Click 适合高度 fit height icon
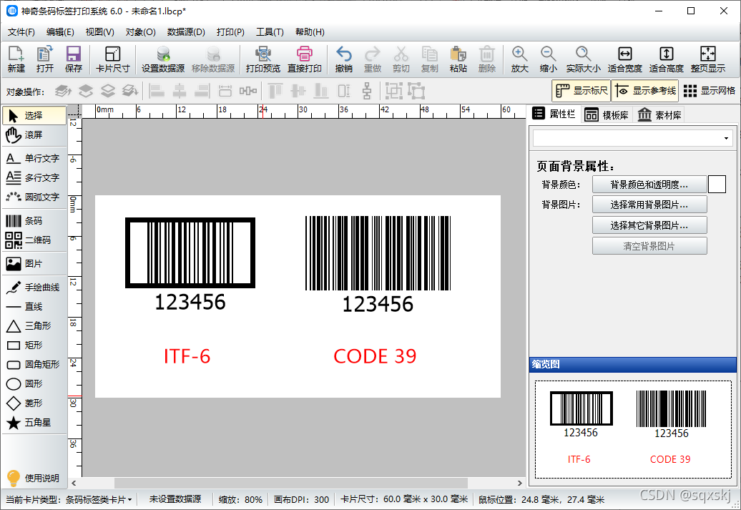Image resolution: width=741 pixels, height=510 pixels. point(667,59)
